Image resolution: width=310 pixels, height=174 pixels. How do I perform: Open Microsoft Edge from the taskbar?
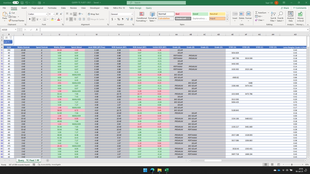152,170
